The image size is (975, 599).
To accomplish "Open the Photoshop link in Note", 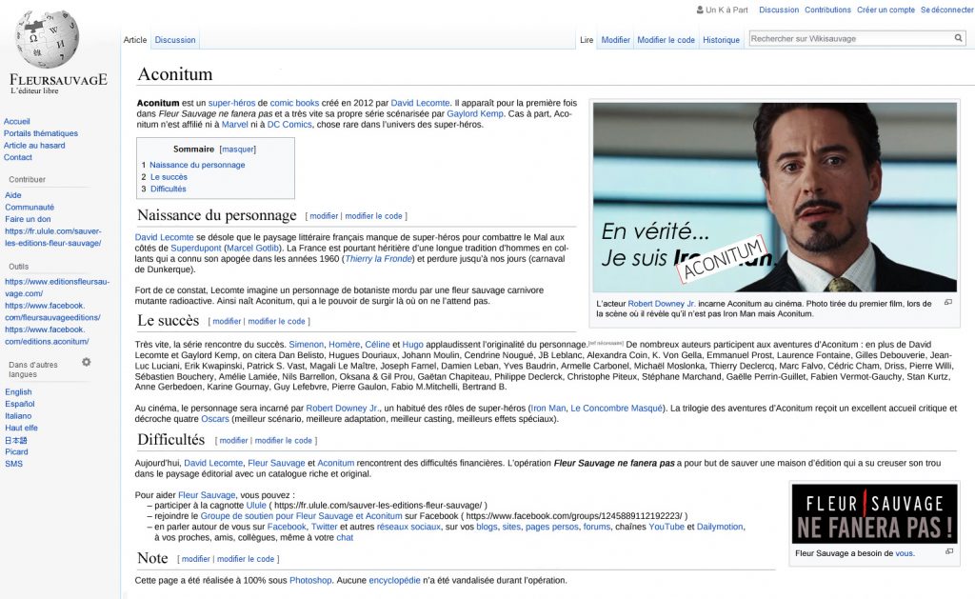I will (310, 580).
